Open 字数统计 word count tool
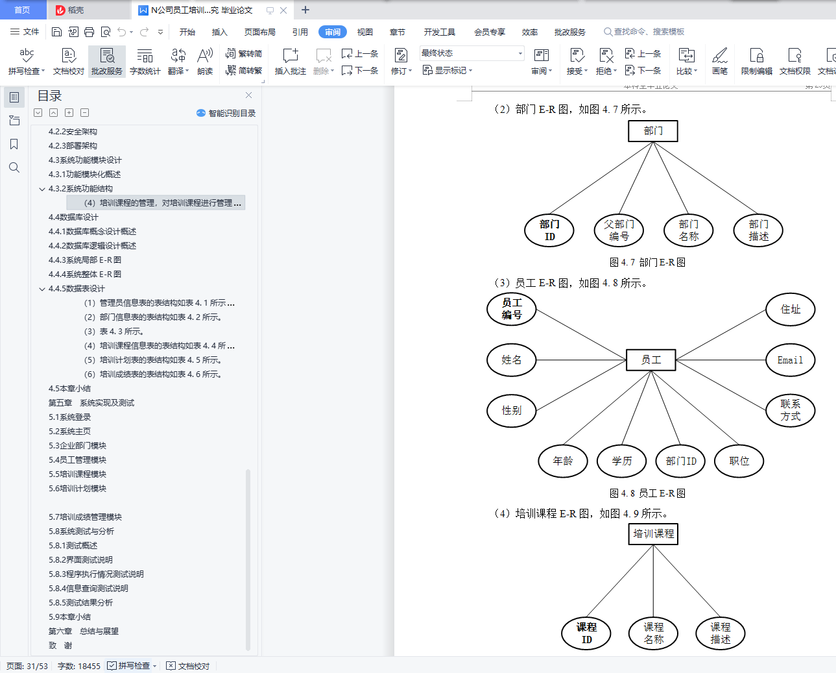This screenshot has width=836, height=673. coord(145,62)
